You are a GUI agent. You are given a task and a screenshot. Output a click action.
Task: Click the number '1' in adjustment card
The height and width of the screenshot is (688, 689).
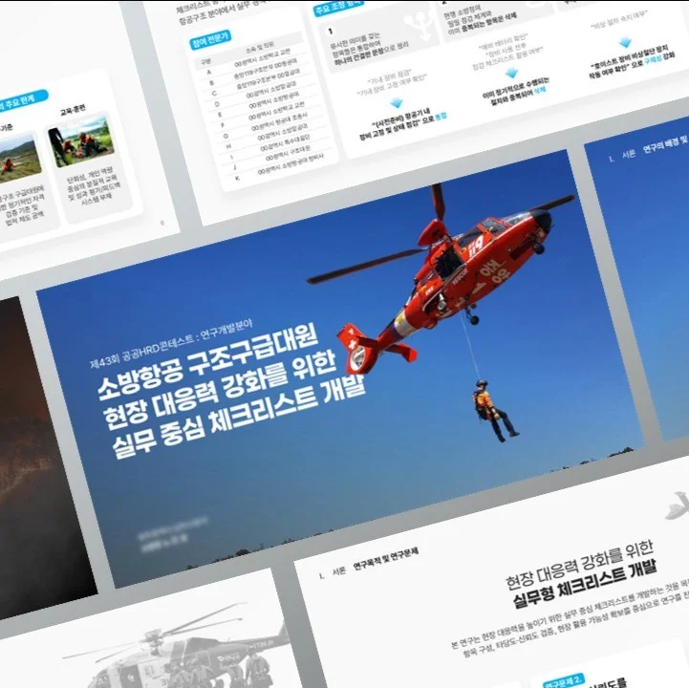pos(330,32)
